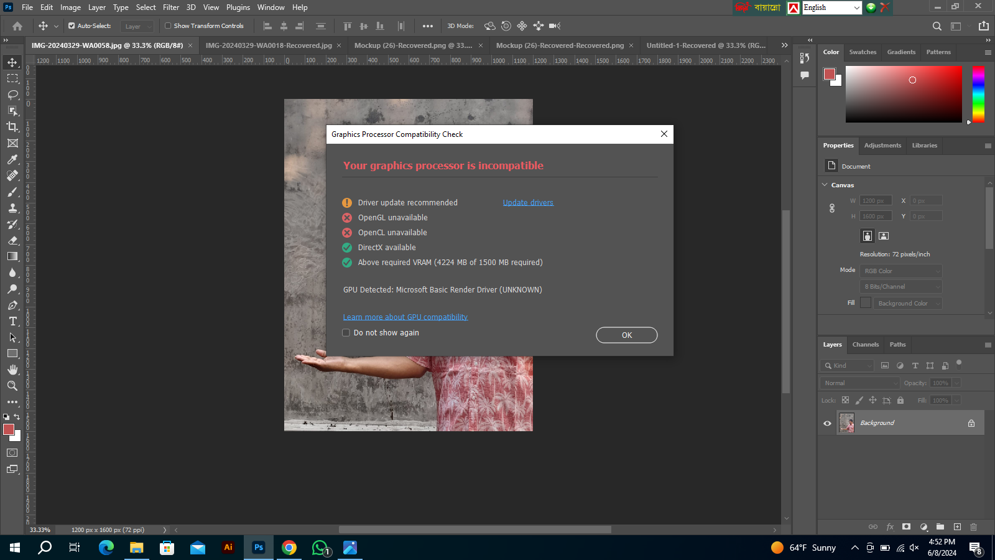Image resolution: width=995 pixels, height=560 pixels.
Task: Activate the Lasso tool
Action: (x=12, y=94)
